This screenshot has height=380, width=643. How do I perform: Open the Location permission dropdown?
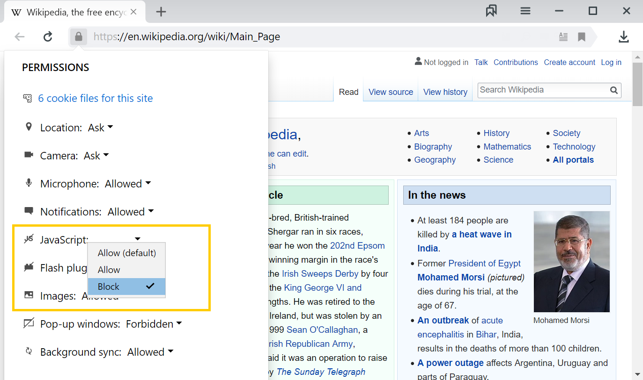coord(101,128)
